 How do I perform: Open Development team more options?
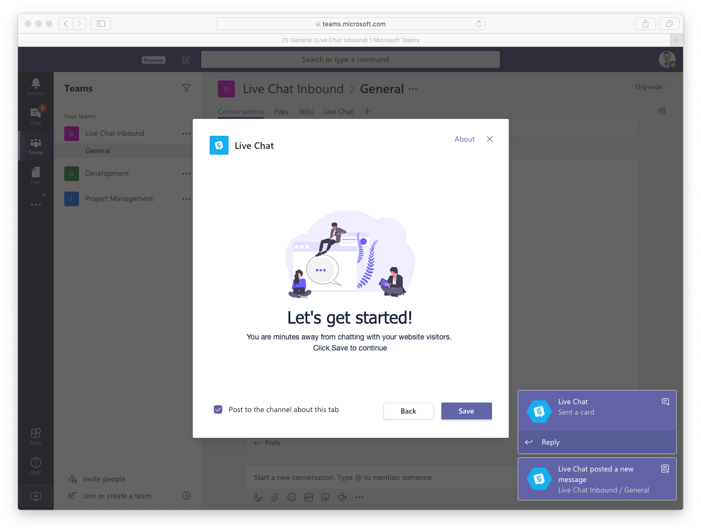coord(186,174)
